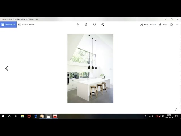This screenshot has width=181, height=136.
Task: Zoom in with the magnifier icon
Action: click(78, 25)
